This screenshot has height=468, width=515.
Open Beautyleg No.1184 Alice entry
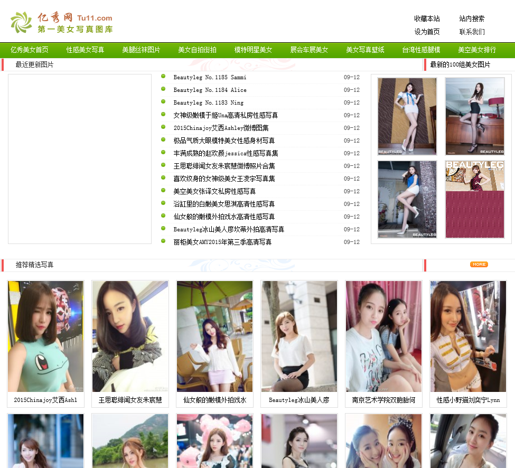tap(210, 90)
